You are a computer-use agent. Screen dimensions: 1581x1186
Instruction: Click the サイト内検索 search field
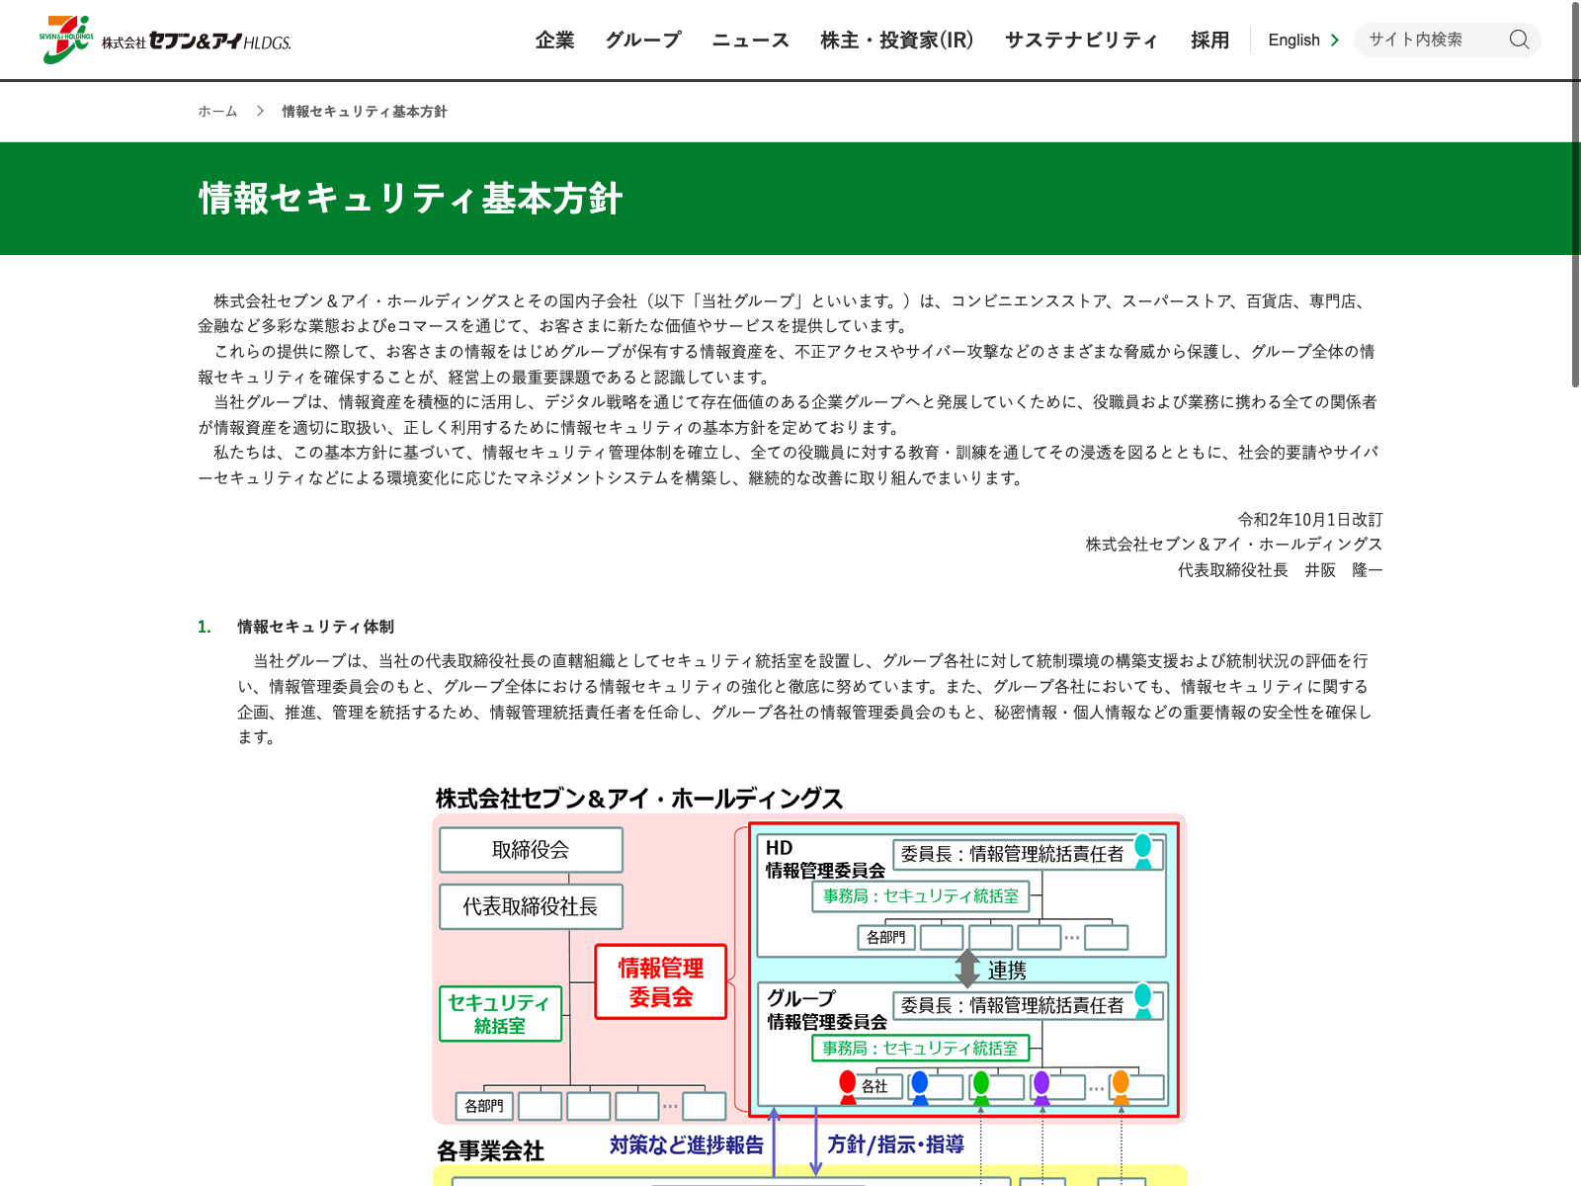(1429, 40)
